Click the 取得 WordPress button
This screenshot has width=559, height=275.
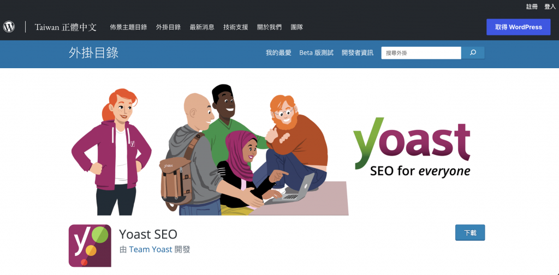pyautogui.click(x=519, y=27)
